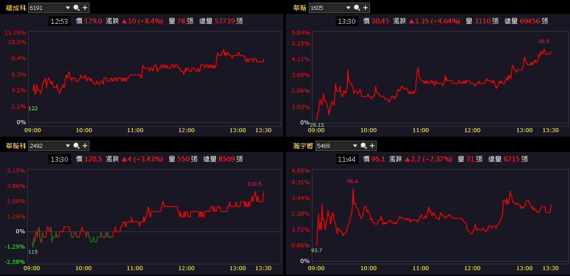Click the change value ▲10 (+8.4%)
This screenshot has height=276, width=570.
click(142, 21)
